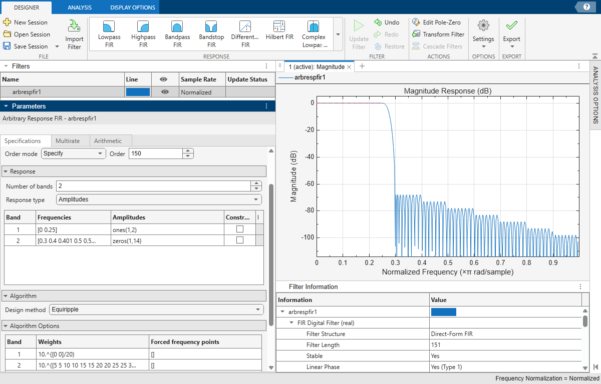Image resolution: width=601 pixels, height=384 pixels.
Task: Open the ANALYSIS OPTIONS side panel
Action: [595, 95]
